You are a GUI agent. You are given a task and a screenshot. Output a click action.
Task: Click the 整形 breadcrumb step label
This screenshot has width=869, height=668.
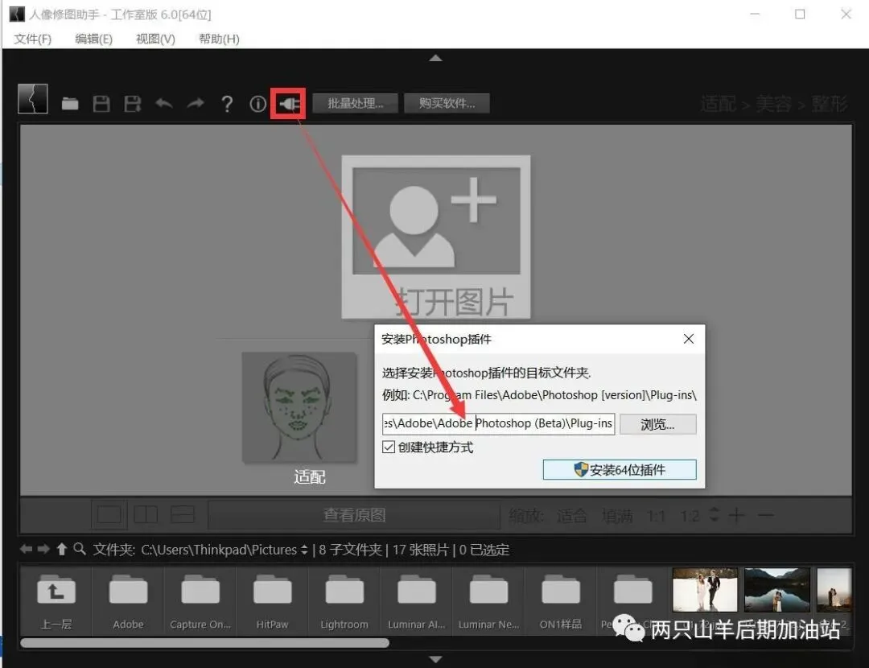tap(830, 104)
